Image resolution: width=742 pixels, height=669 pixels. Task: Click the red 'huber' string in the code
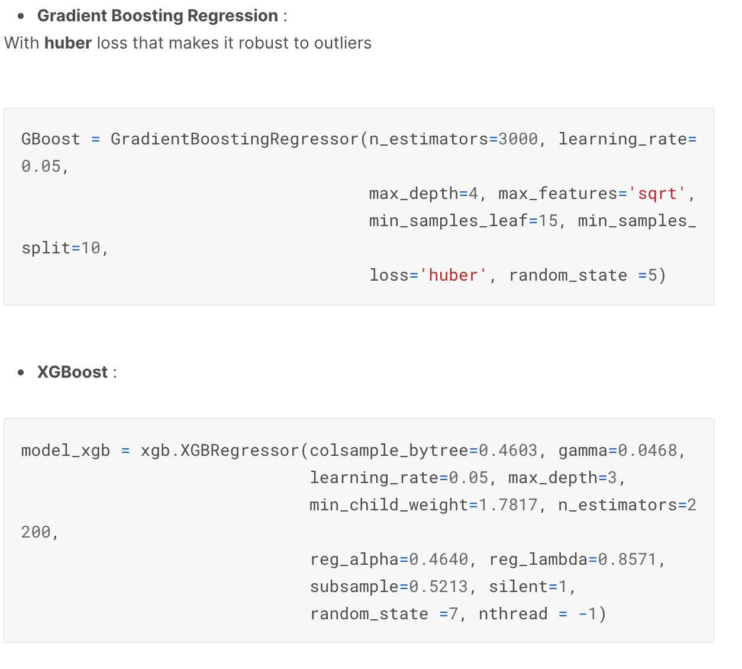(x=453, y=275)
